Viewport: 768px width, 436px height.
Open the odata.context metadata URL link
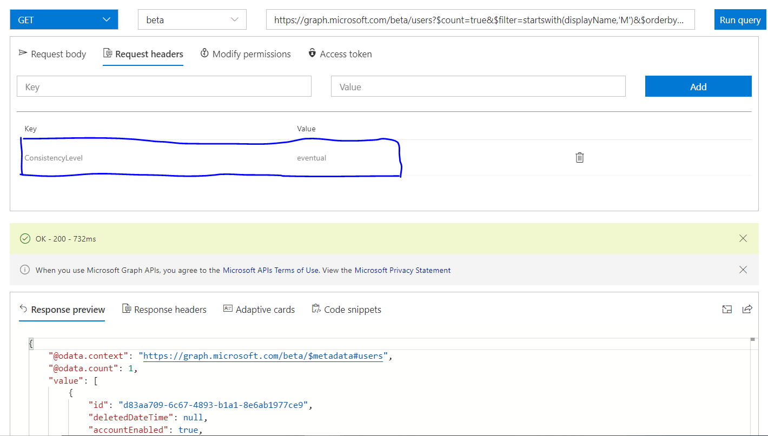(263, 356)
